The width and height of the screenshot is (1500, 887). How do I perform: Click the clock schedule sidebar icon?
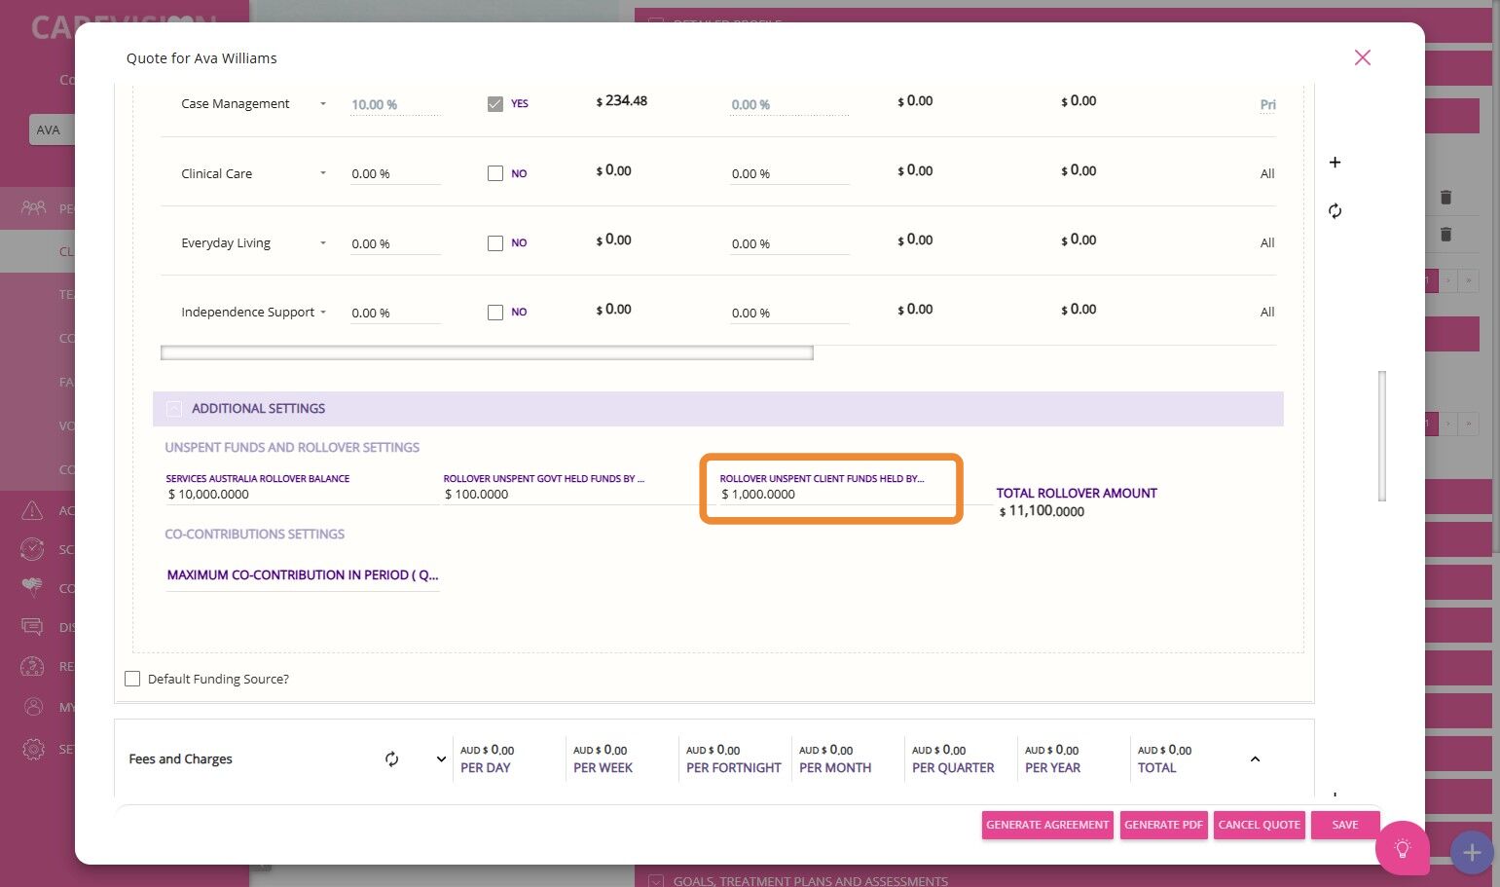(x=32, y=549)
